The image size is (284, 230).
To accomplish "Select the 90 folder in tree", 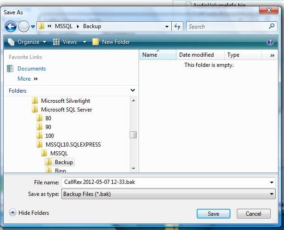I will pyautogui.click(x=48, y=127).
